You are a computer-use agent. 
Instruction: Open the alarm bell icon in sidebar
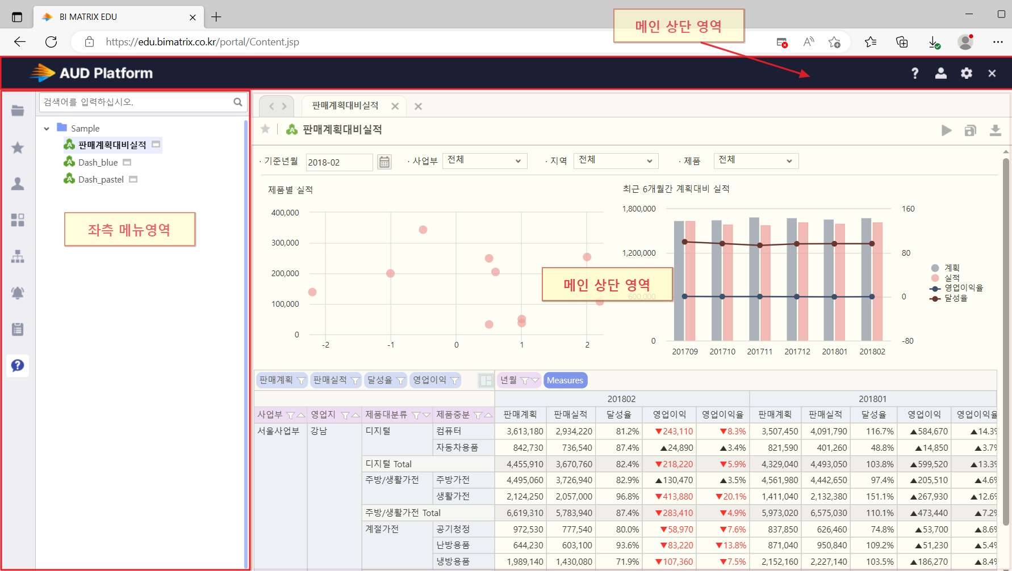pyautogui.click(x=18, y=293)
